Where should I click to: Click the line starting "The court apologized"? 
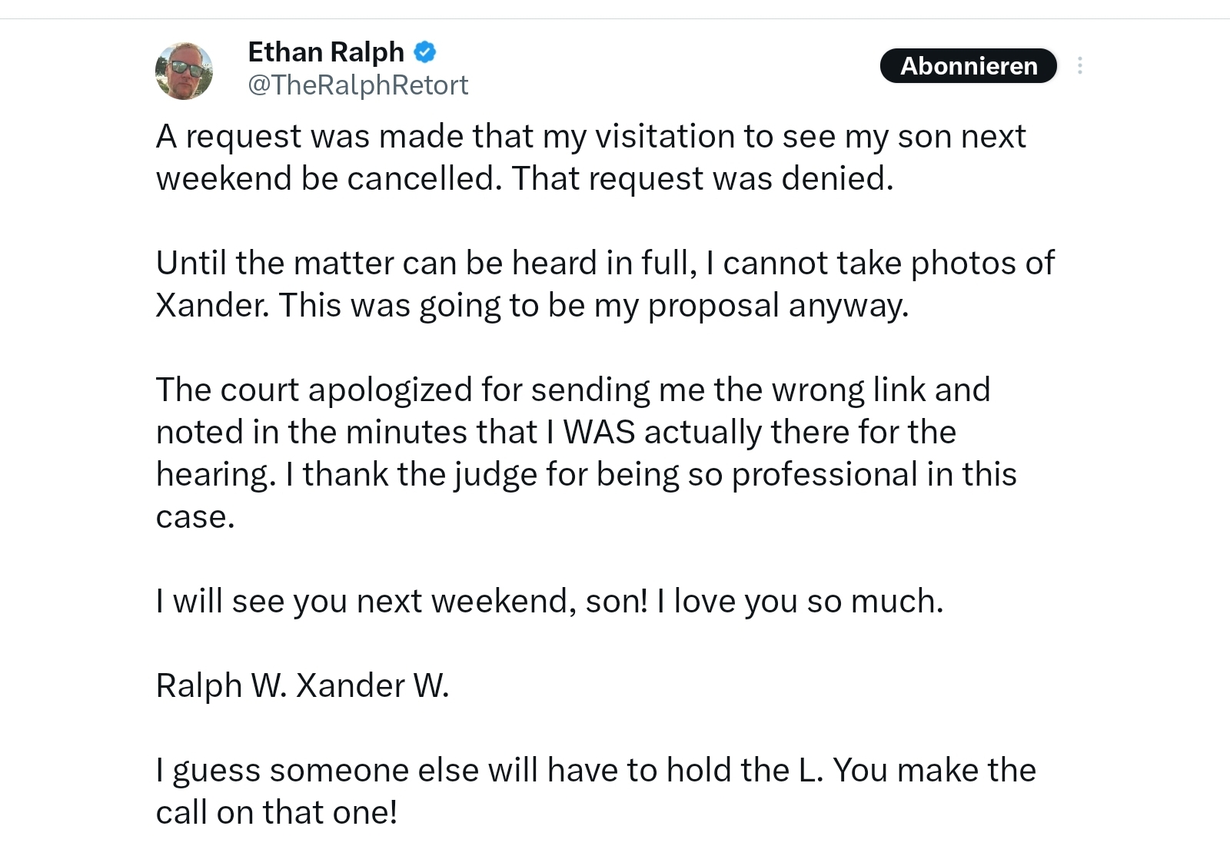(x=572, y=390)
